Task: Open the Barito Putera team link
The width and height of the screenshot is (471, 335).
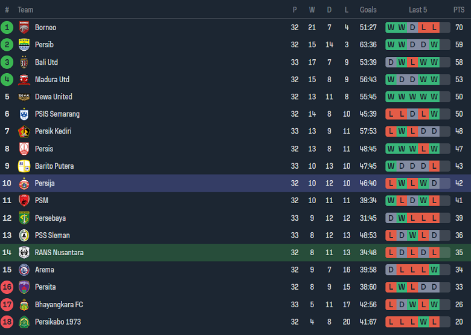Action: point(54,166)
